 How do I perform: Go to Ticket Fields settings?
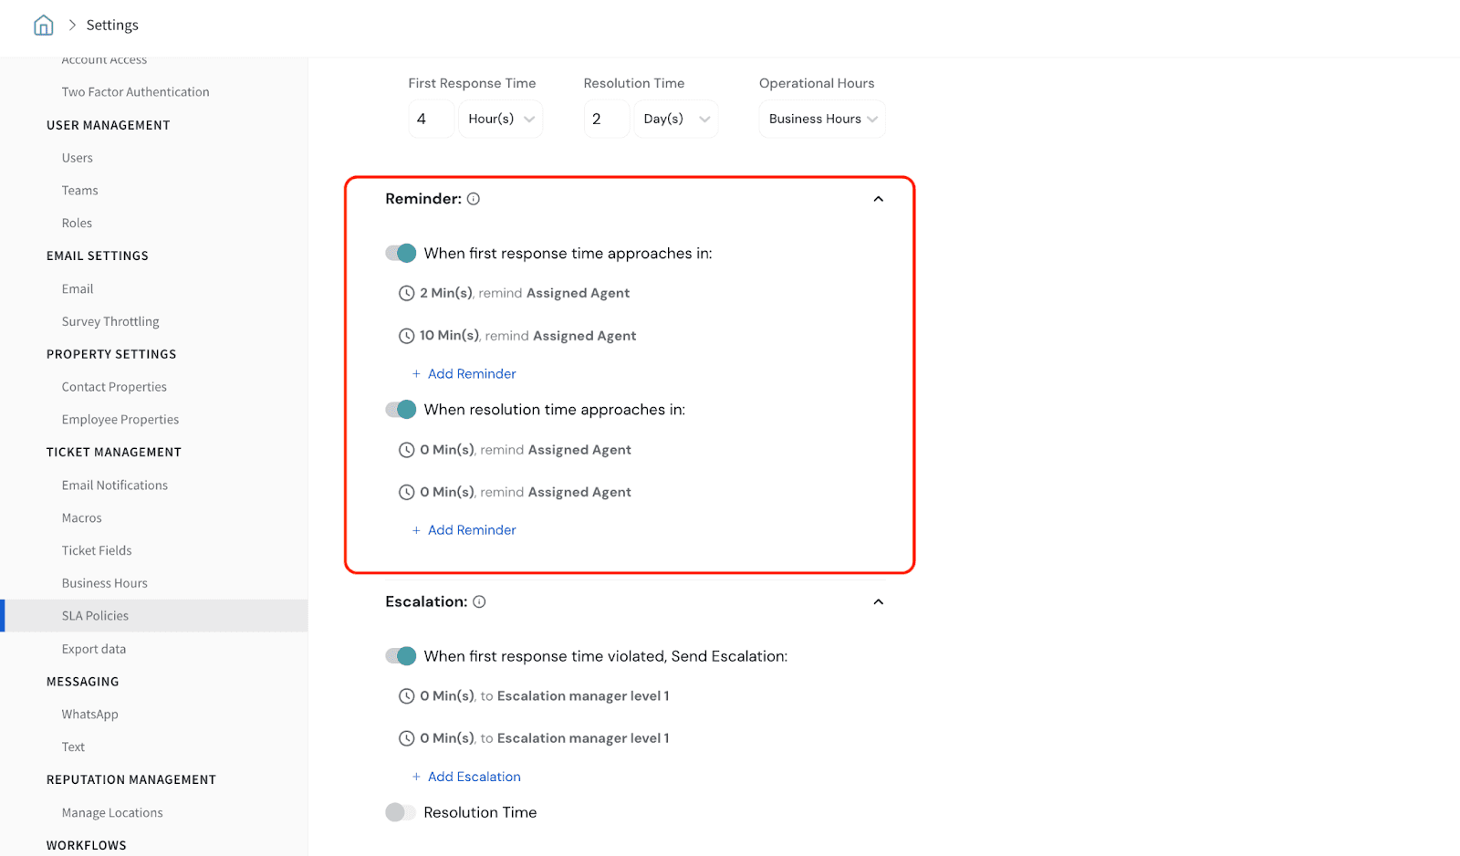97,551
